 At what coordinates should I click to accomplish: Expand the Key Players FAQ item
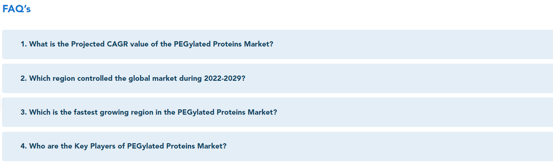[x=278, y=146]
